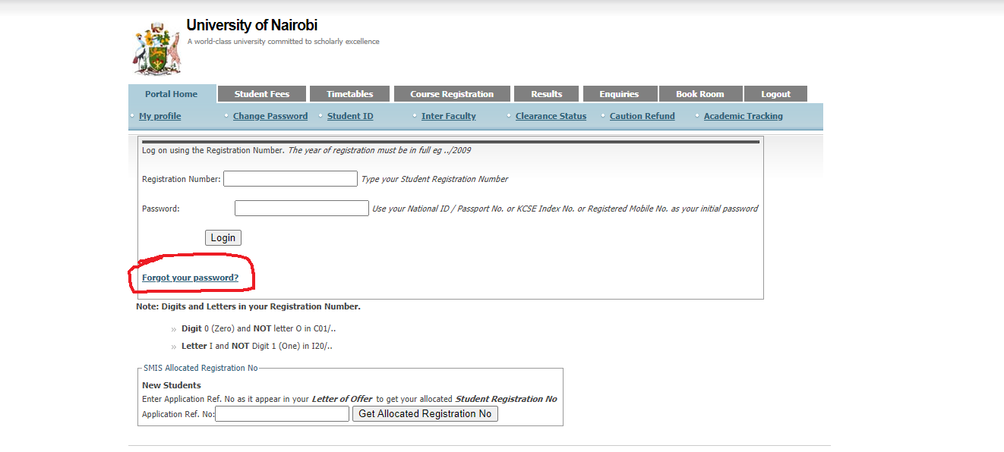The height and width of the screenshot is (452, 1004).
Task: Open the Caution Refund link
Action: 642,116
